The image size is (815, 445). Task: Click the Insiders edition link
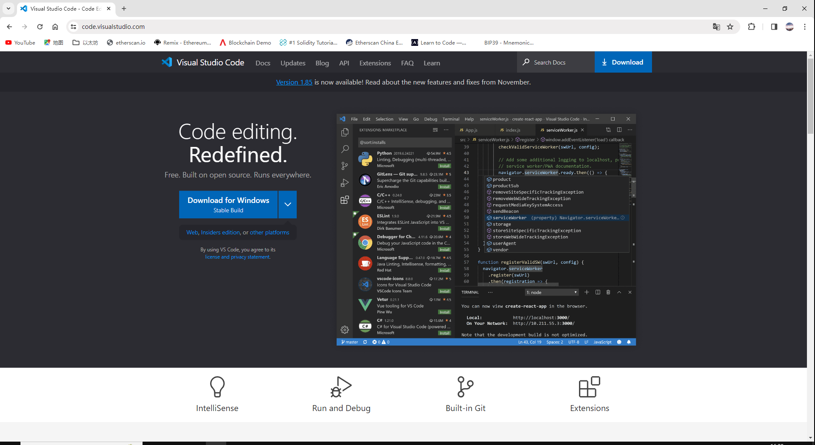(220, 232)
